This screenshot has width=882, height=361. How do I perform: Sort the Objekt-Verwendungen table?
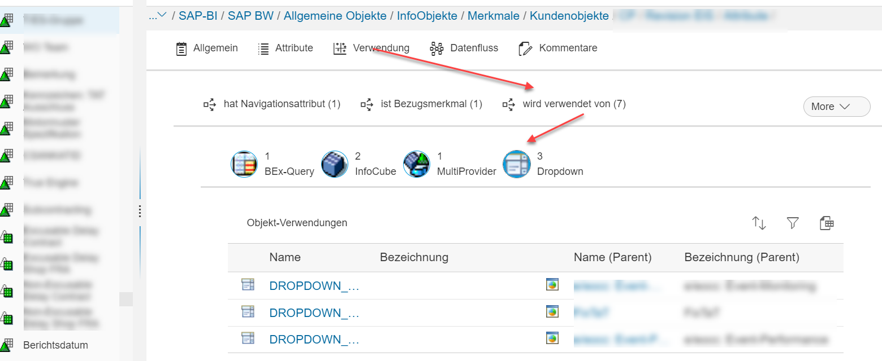[x=759, y=223]
